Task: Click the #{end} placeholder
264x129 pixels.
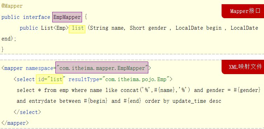Action: (x=132, y=101)
